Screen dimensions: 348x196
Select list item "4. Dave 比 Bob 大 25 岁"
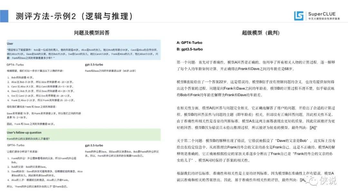(x=41, y=91)
